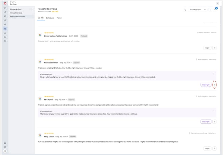Open the kebab menu on Dinora's review
Viewport: 223px width, 155px height.
coord(214,48)
